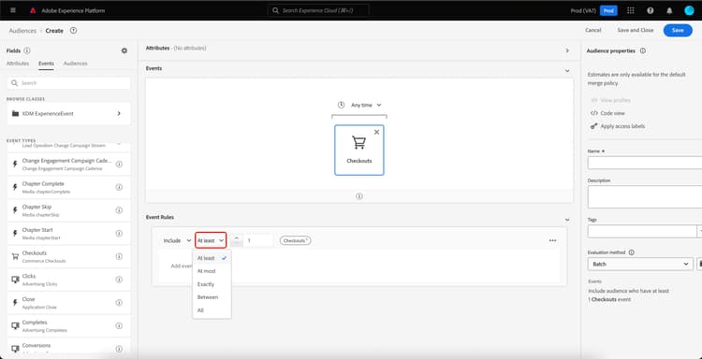Image resolution: width=702 pixels, height=359 pixels.
Task: Collapse the Events section chevron
Action: 567,71
